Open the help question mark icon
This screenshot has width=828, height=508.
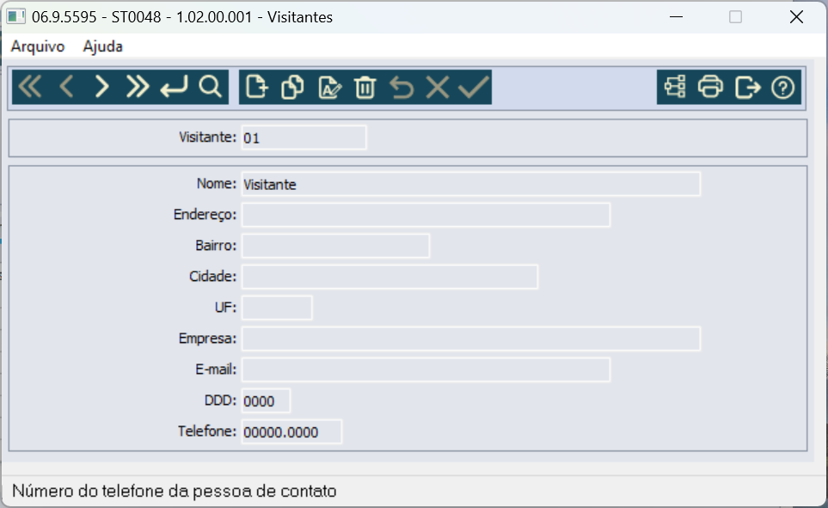pyautogui.click(x=782, y=87)
